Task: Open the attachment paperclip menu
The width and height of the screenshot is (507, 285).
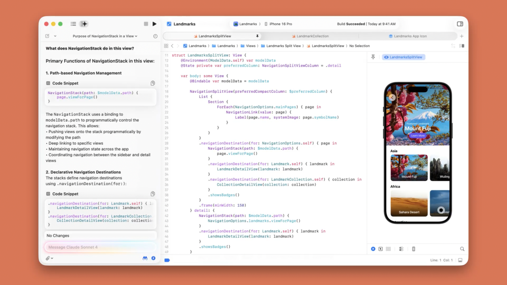Action: click(49, 258)
